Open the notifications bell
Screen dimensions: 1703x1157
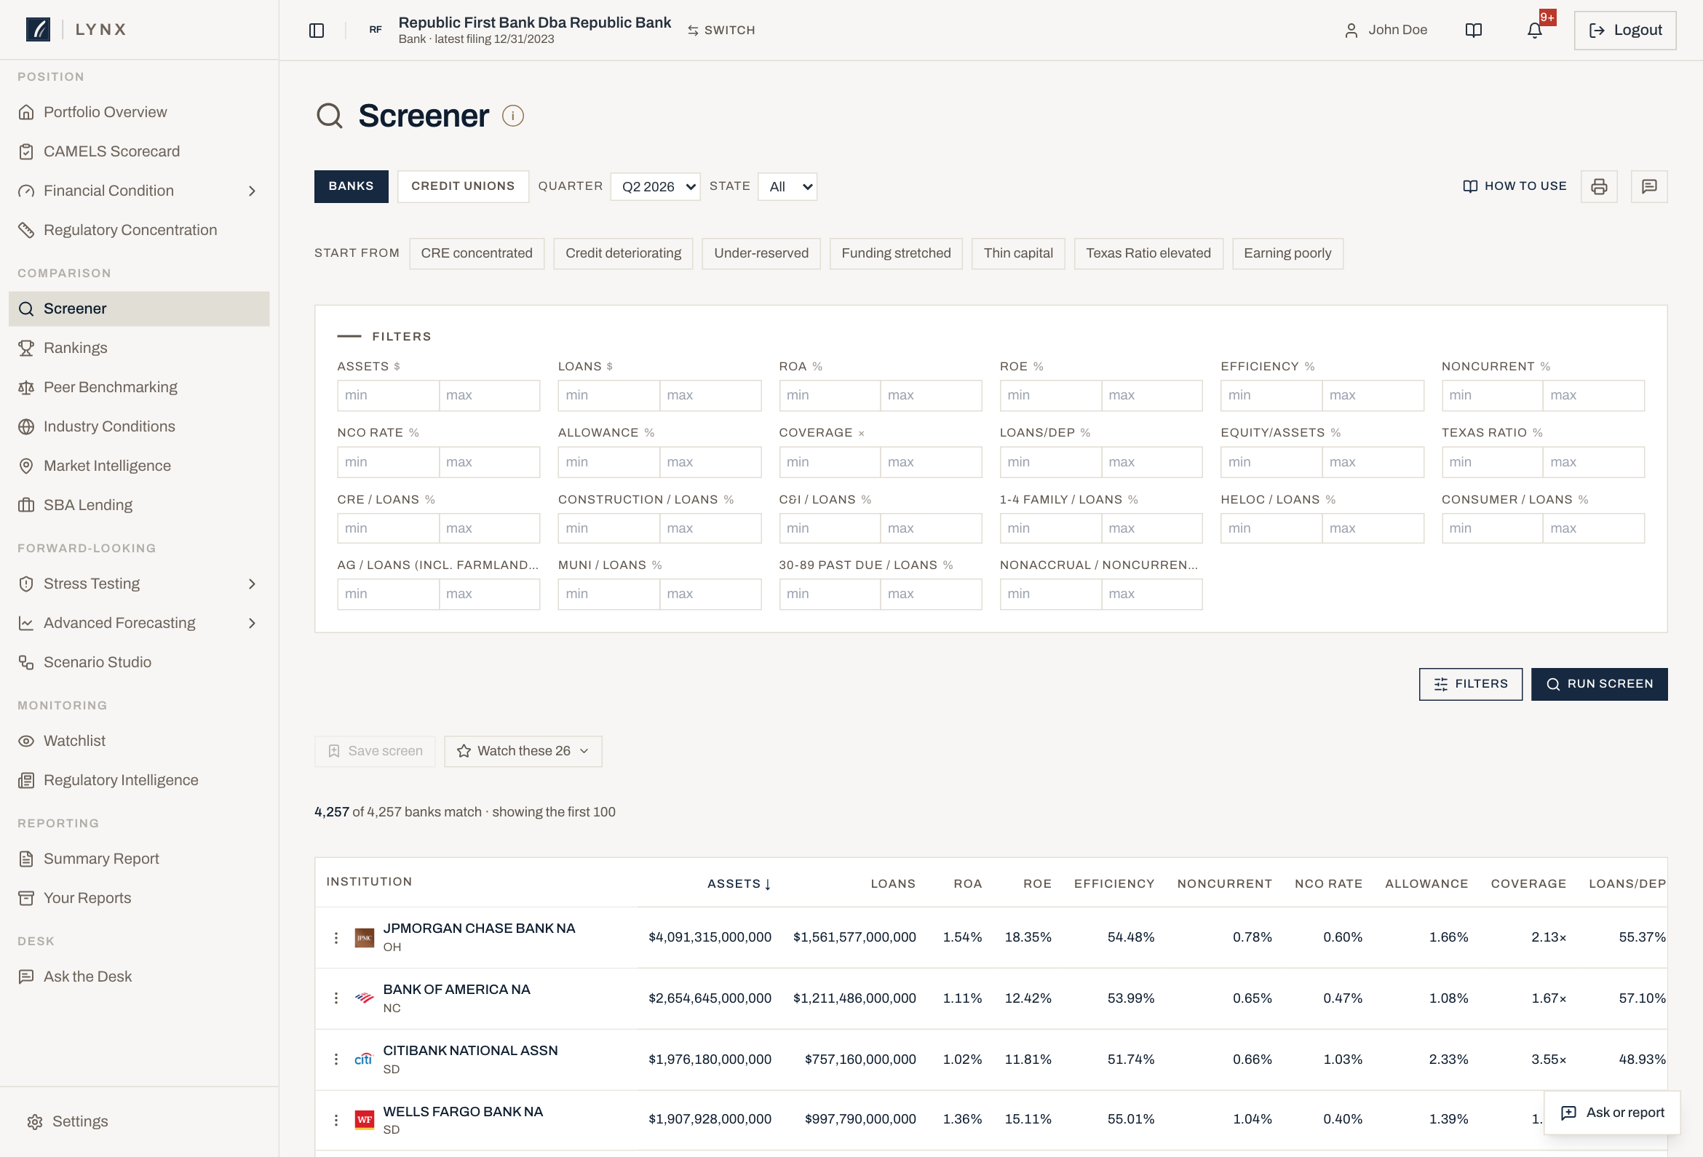click(x=1534, y=30)
